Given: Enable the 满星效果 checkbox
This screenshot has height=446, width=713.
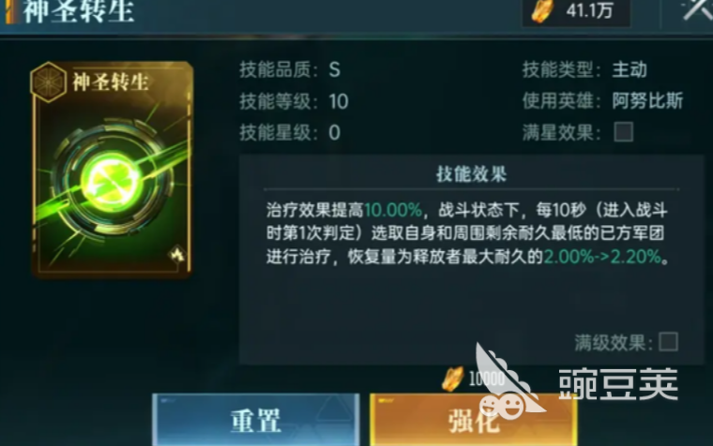Looking at the screenshot, I should 624,132.
